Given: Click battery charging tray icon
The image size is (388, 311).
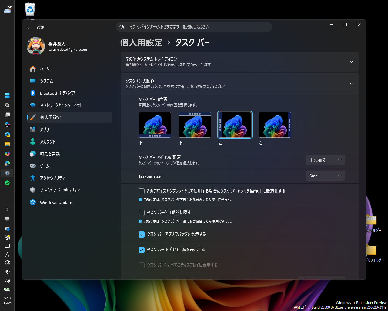Looking at the screenshot, I should coord(7,289).
